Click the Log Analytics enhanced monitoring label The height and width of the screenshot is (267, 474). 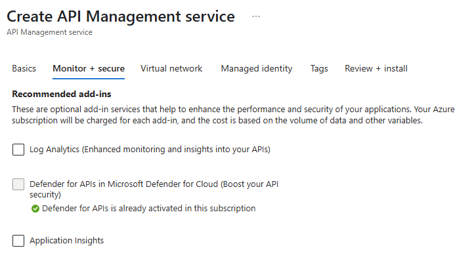point(150,150)
